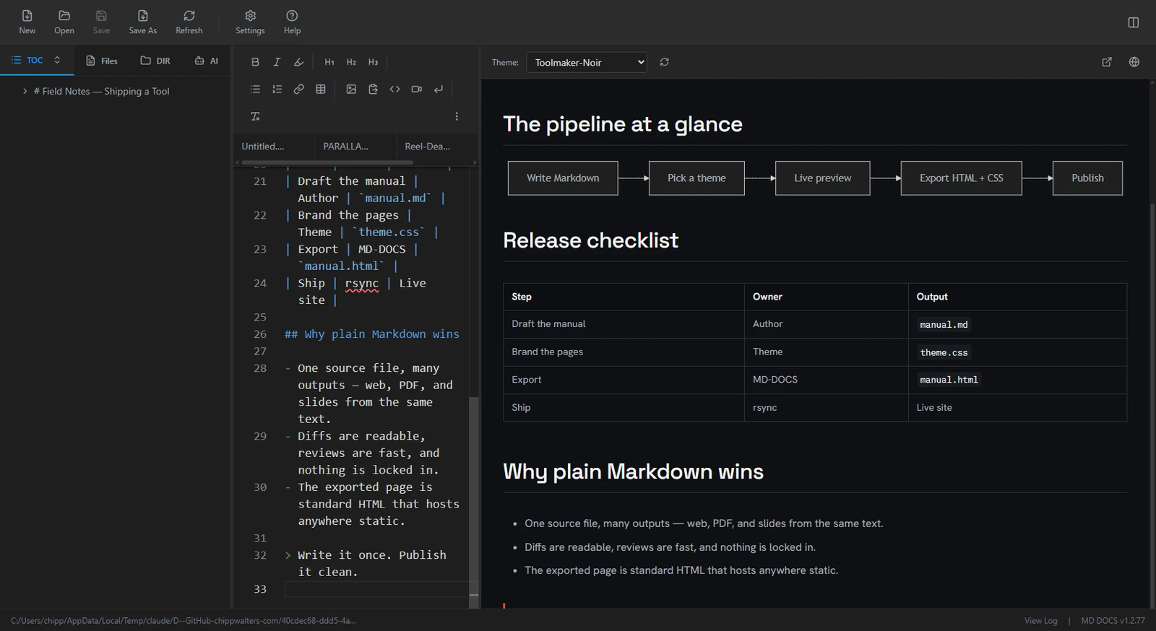Click Why plain Markdown wins heading in preview
This screenshot has height=631, width=1156.
click(633, 471)
